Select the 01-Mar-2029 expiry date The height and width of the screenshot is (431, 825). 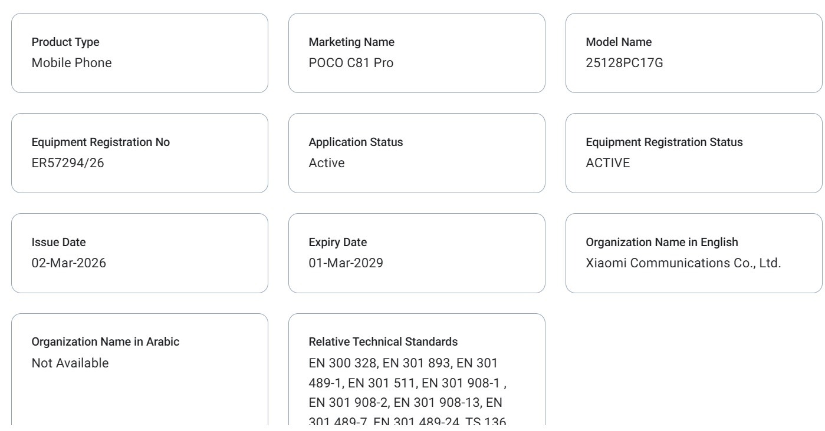(x=346, y=263)
